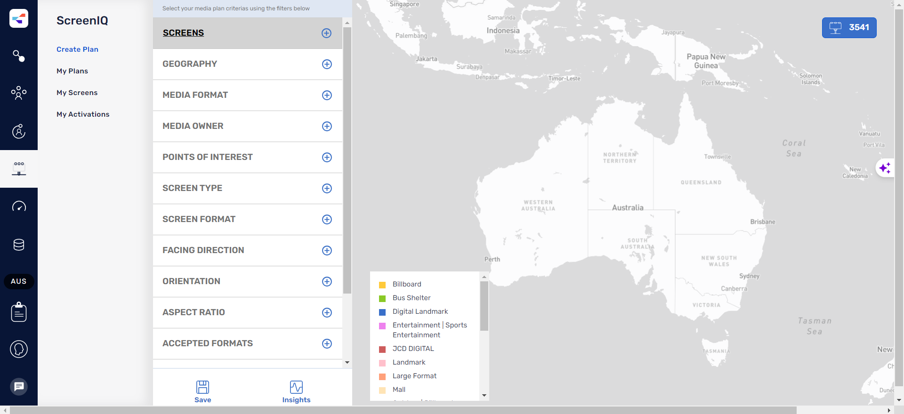Image resolution: width=904 pixels, height=414 pixels.
Task: Click the orange Large Format legend swatch
Action: click(x=382, y=376)
